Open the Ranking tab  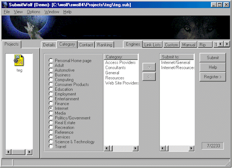click(x=105, y=45)
